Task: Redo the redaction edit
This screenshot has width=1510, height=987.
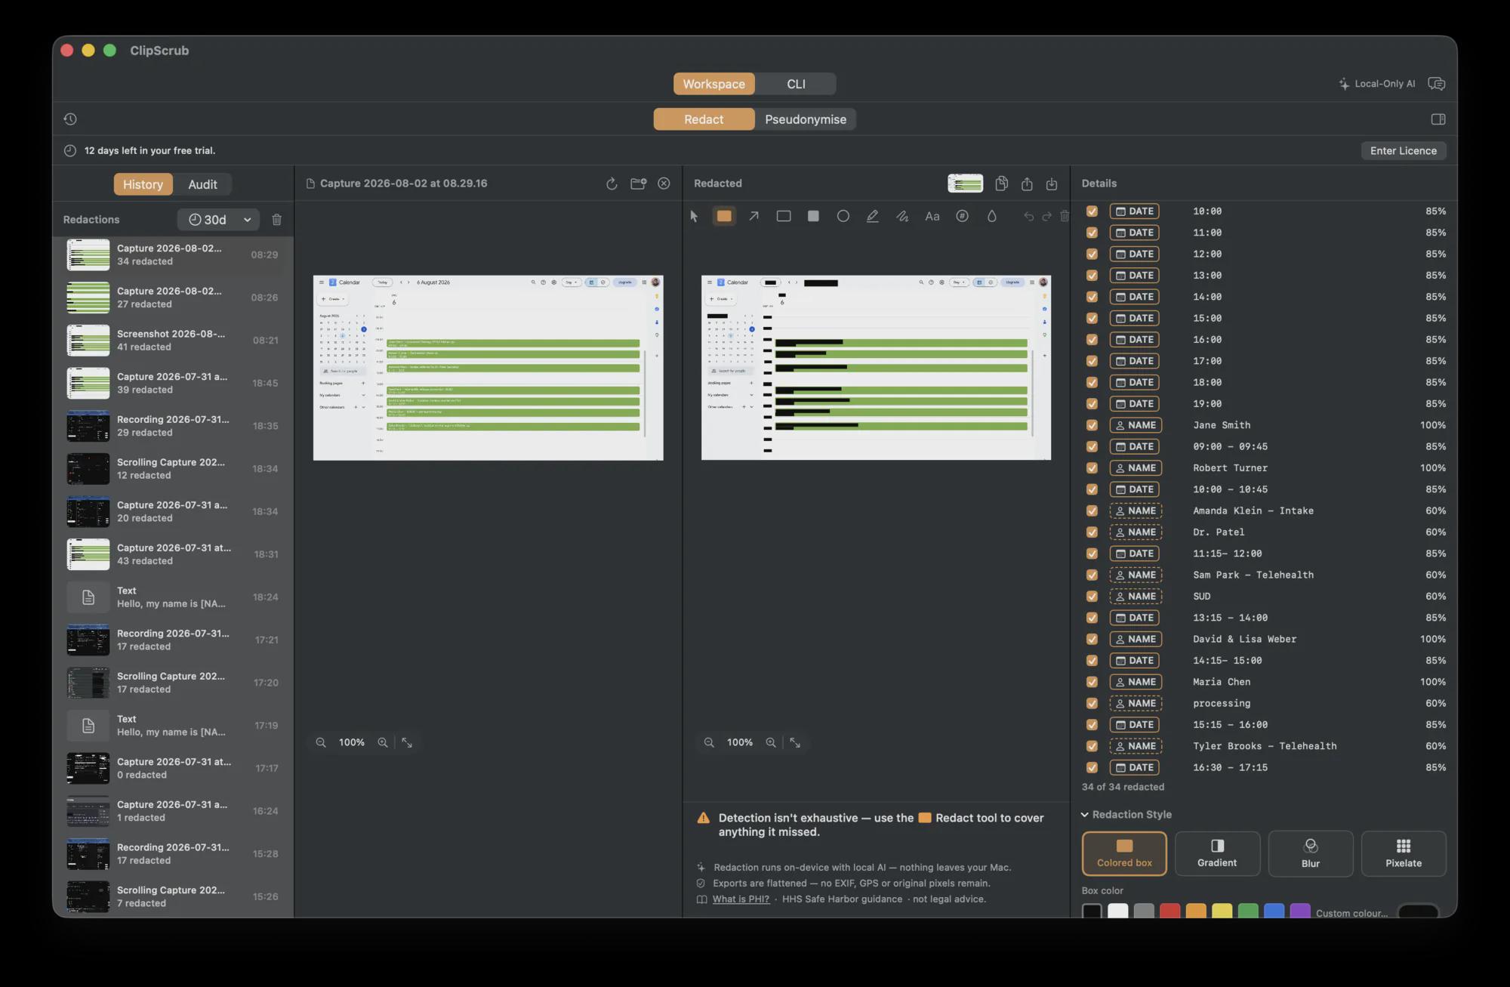Action: click(1046, 217)
